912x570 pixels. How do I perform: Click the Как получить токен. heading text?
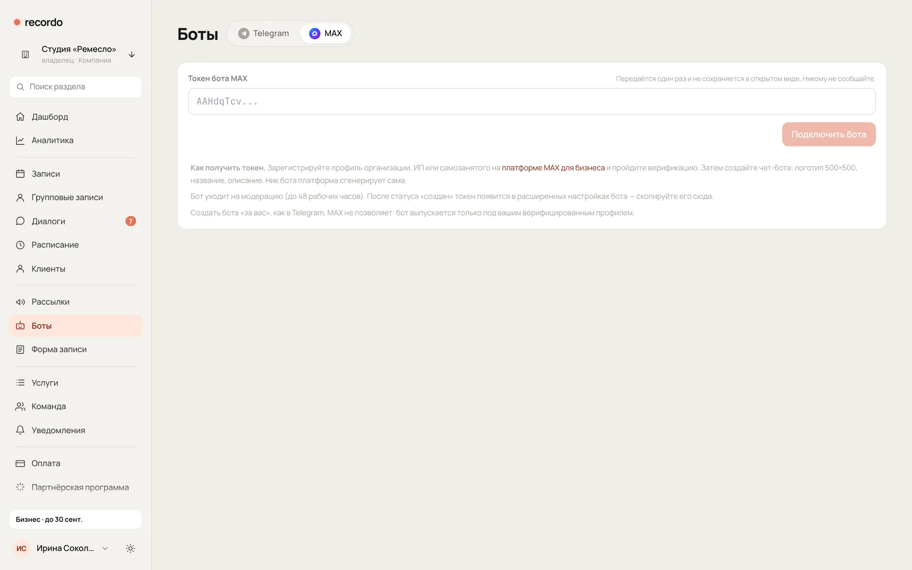(x=228, y=168)
